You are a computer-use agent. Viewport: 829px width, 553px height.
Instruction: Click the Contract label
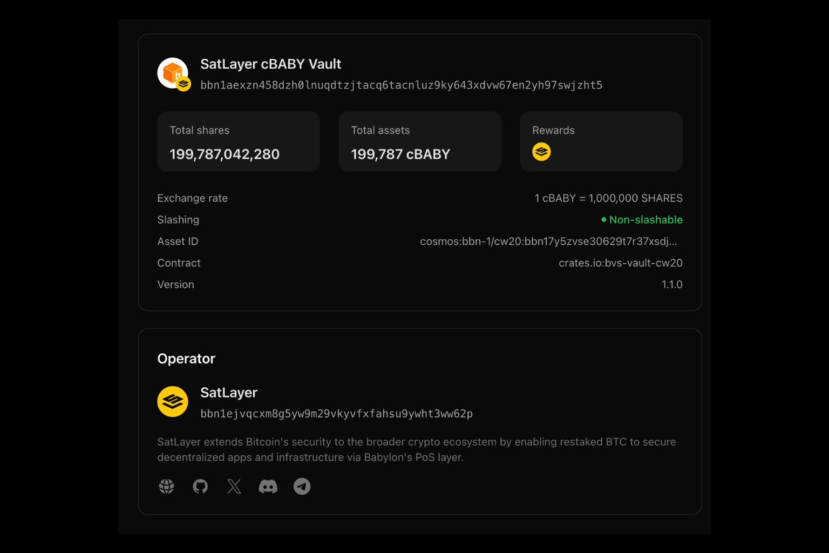(179, 263)
